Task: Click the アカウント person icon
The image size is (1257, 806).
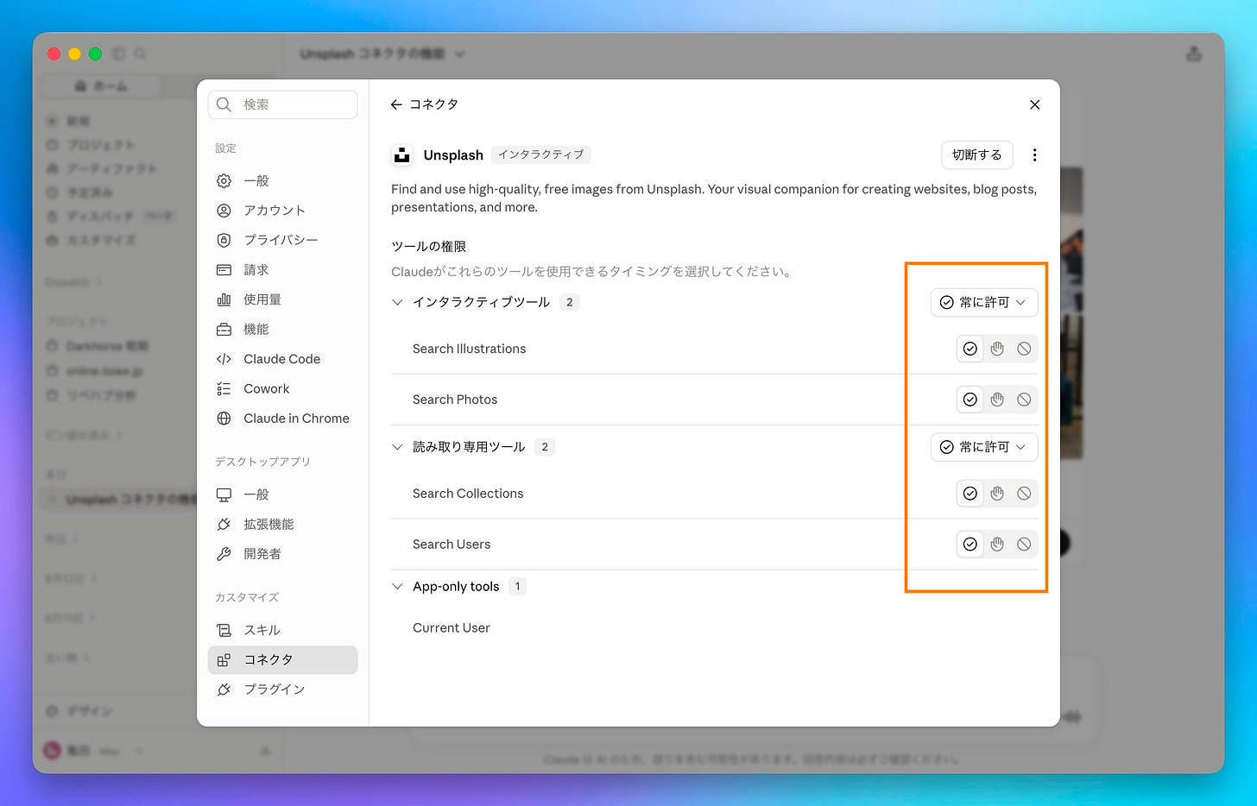Action: [224, 211]
